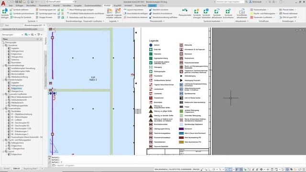Viewport: 306px width, 172px height.
Task: Click the help search input field
Action: (x=230, y=2)
